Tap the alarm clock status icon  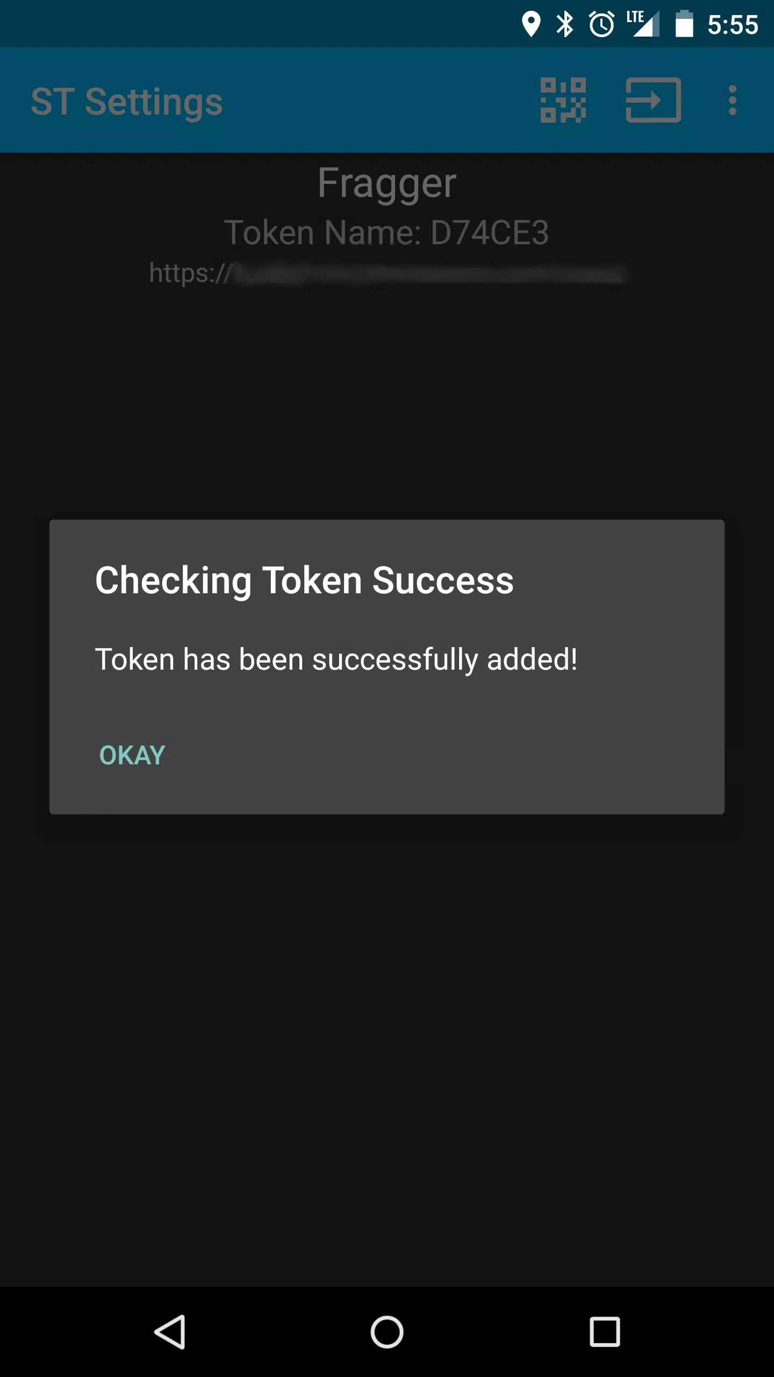click(x=601, y=24)
